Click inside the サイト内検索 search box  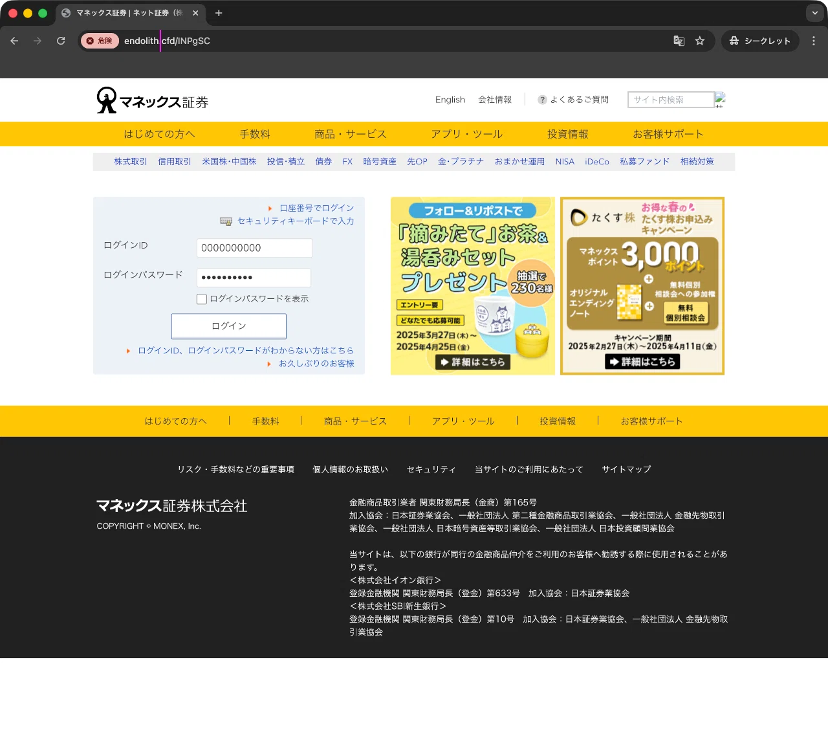click(x=671, y=100)
